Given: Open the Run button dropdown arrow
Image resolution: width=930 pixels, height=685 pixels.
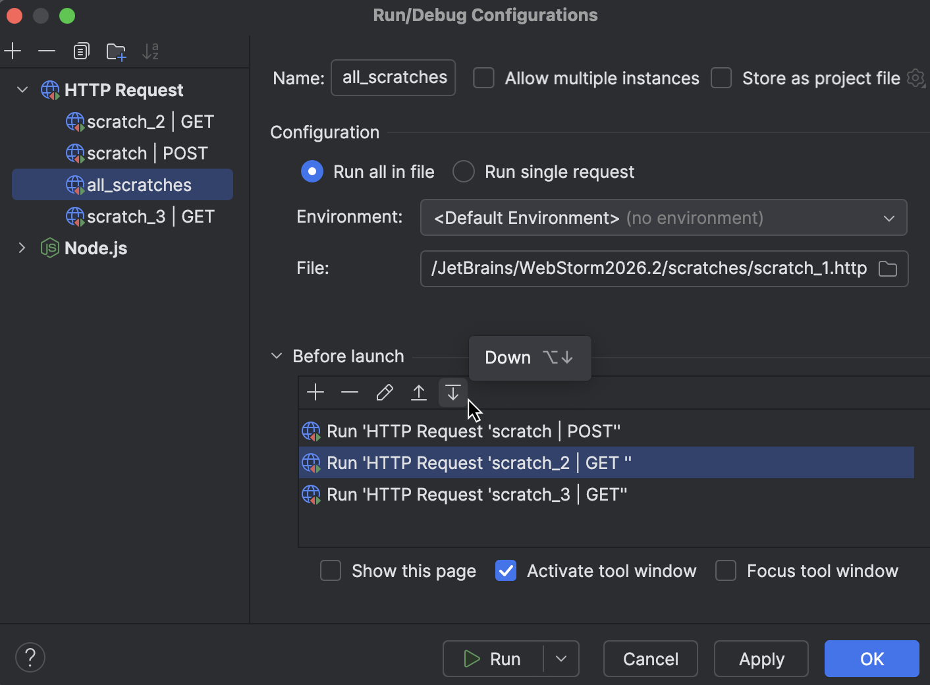Looking at the screenshot, I should pyautogui.click(x=561, y=659).
